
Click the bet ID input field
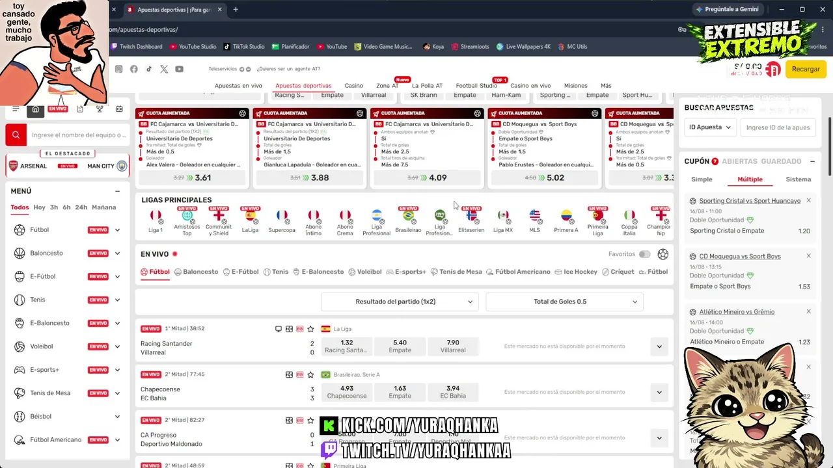pos(778,127)
